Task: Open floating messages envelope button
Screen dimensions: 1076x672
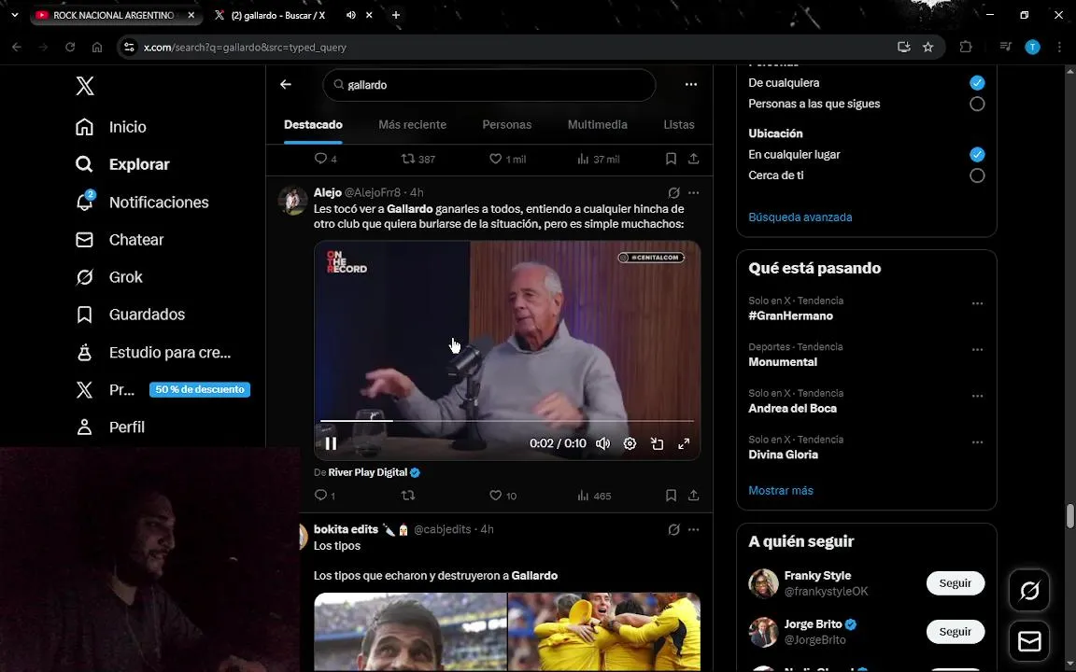Action: tap(1029, 642)
